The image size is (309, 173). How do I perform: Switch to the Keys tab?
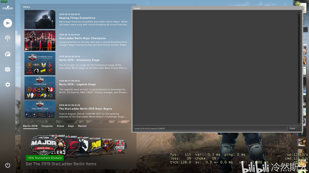(x=71, y=126)
